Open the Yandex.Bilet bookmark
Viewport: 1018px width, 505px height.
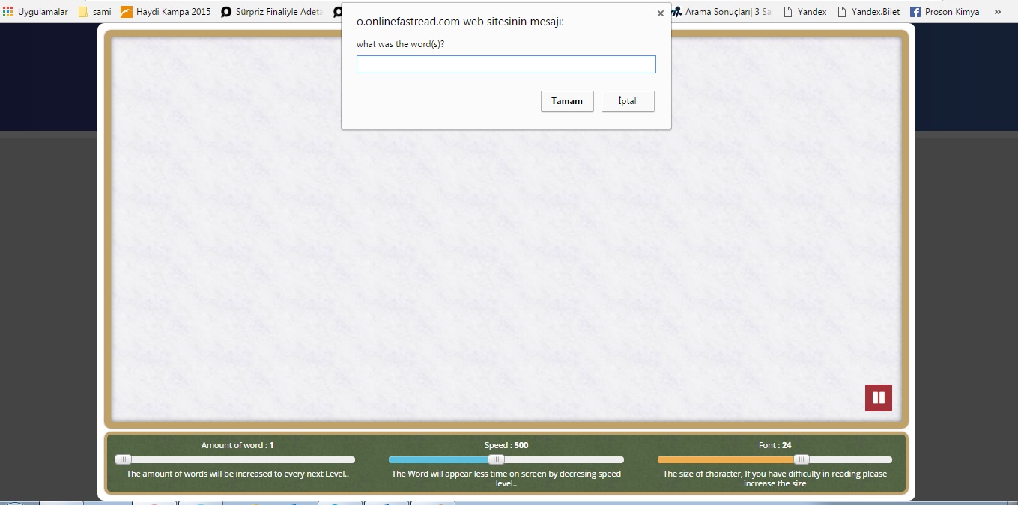pos(869,12)
